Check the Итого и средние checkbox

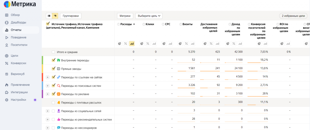coord(53,52)
